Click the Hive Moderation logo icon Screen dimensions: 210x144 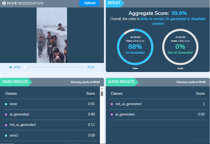click(x=4, y=3)
